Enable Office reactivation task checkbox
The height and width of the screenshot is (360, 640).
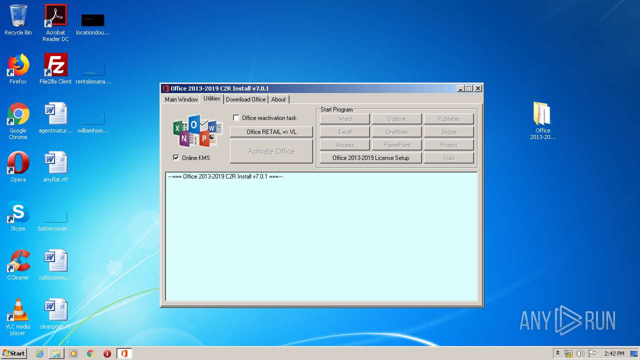click(236, 118)
